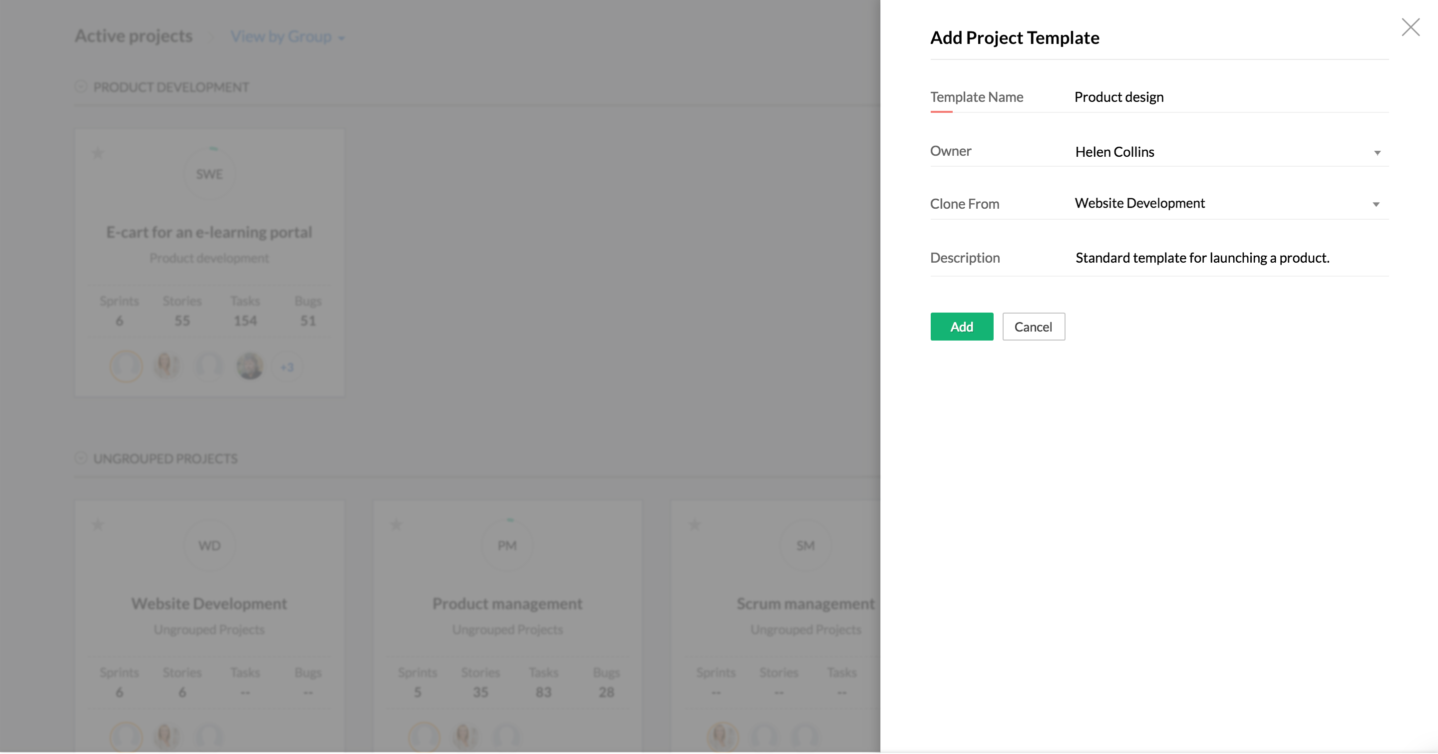Favorite the Scrum management project card
Image resolution: width=1438 pixels, height=754 pixels.
[x=695, y=525]
